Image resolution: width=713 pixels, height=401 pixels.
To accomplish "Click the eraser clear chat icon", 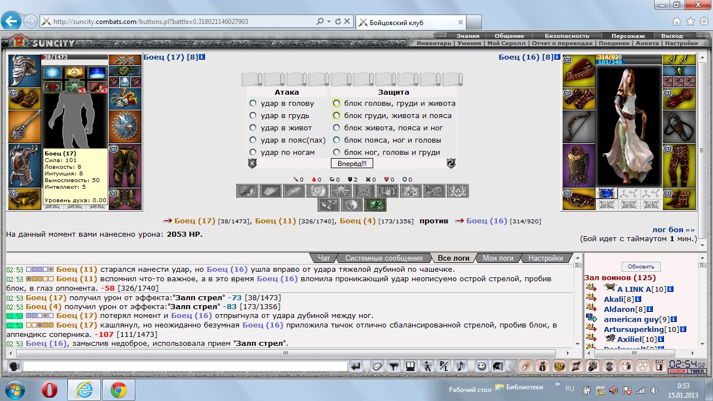I will pos(377,366).
